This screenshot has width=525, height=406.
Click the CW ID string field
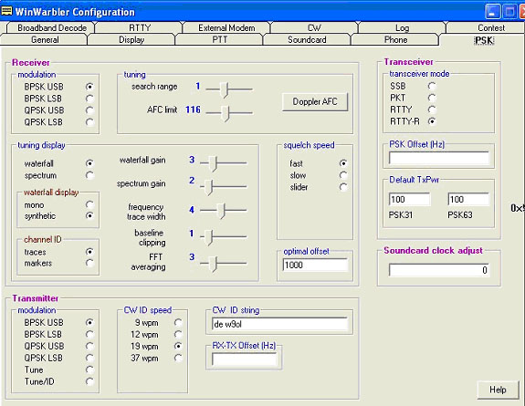click(279, 324)
